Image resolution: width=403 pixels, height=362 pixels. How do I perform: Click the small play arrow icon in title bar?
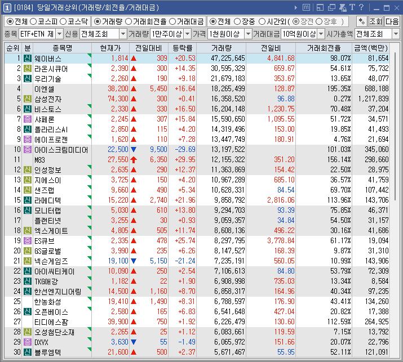pos(296,8)
